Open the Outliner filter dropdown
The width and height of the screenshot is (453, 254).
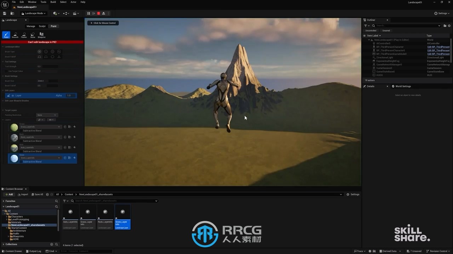(x=367, y=26)
